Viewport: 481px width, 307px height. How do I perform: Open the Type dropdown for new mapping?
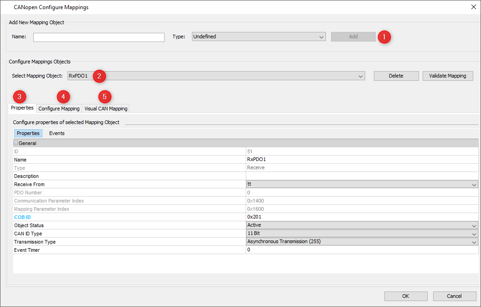click(x=259, y=37)
